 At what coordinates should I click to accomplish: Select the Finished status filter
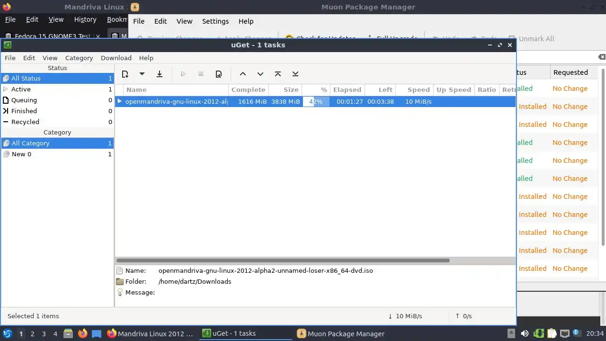click(57, 111)
